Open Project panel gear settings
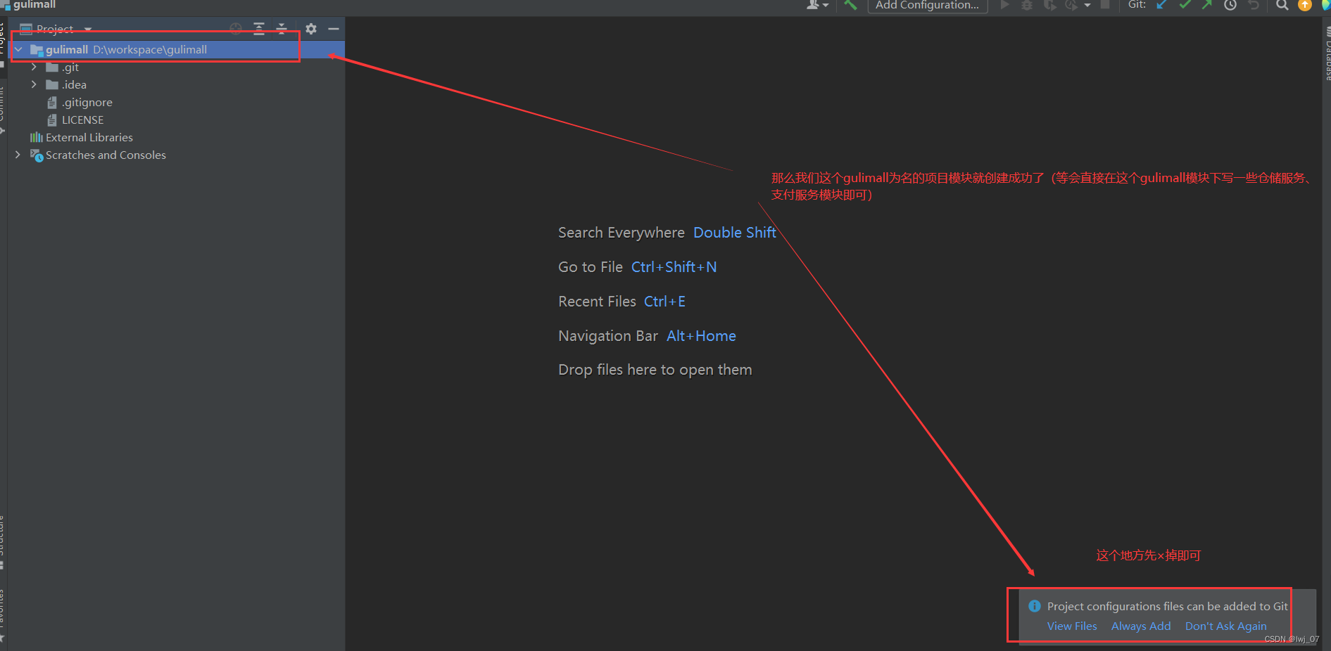Viewport: 1331px width, 651px height. 311,29
